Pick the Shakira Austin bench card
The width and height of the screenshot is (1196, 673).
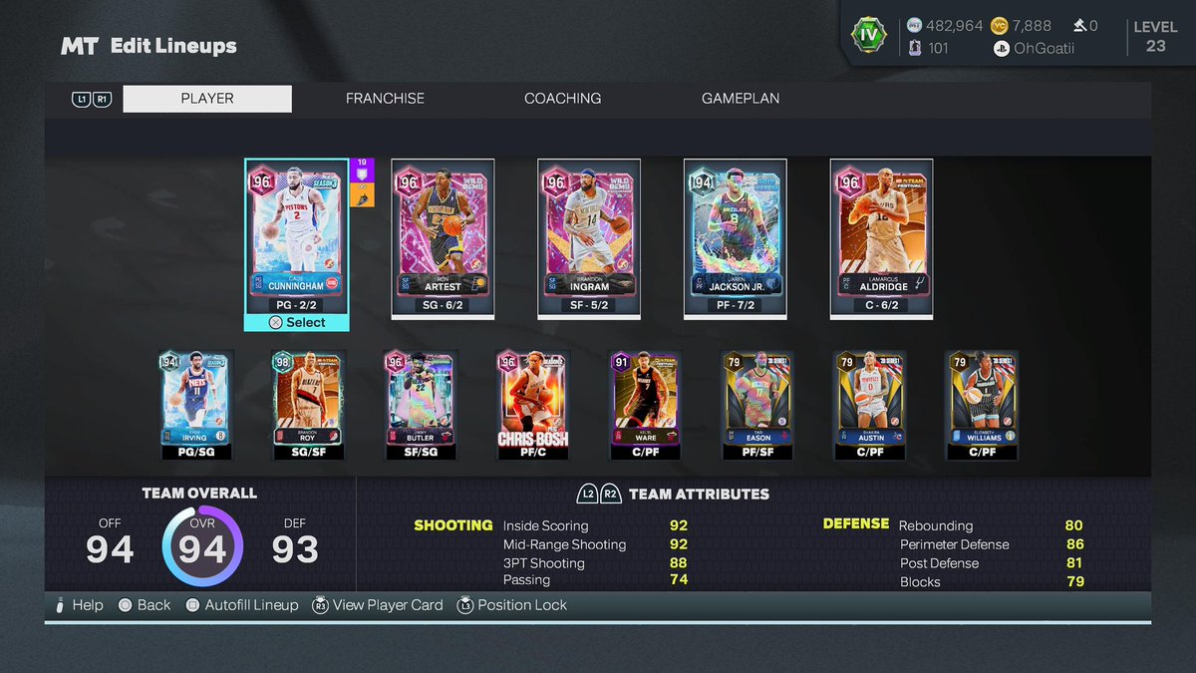pyautogui.click(x=869, y=405)
